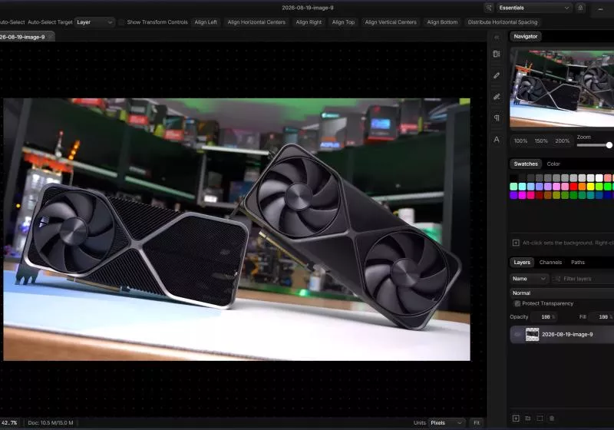This screenshot has width=614, height=430.
Task: Open the Auto-Select Target Layer dropdown
Action: pyautogui.click(x=94, y=22)
